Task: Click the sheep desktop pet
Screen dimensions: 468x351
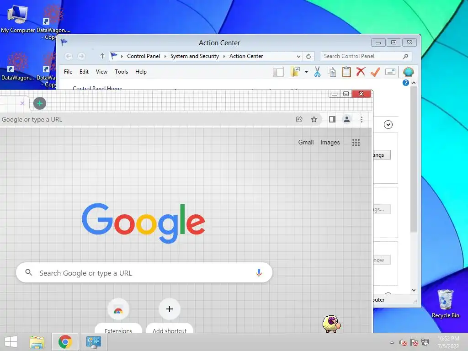Action: coord(331,324)
